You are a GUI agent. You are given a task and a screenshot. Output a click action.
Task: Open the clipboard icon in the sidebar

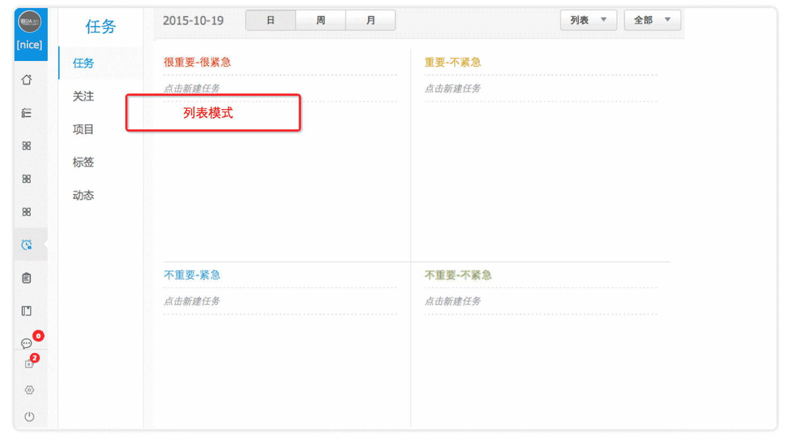pos(27,278)
